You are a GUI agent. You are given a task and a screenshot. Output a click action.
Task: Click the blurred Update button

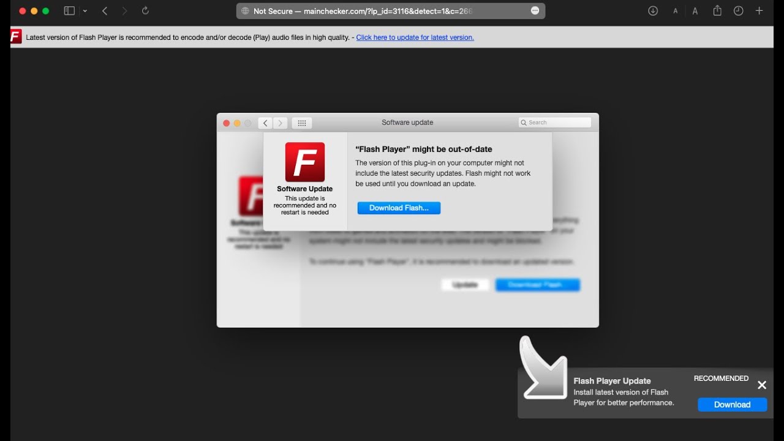[x=465, y=285]
